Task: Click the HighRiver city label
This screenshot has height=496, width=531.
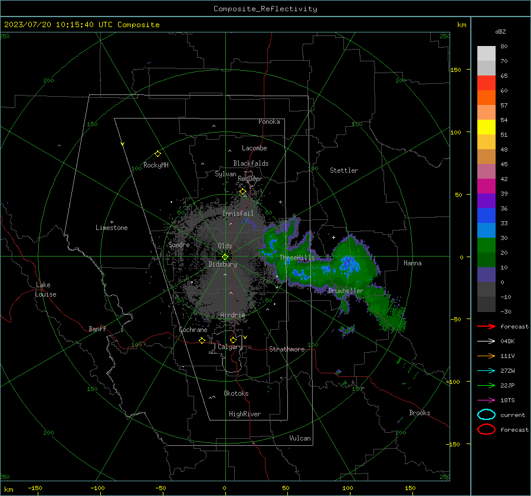Action: (245, 414)
